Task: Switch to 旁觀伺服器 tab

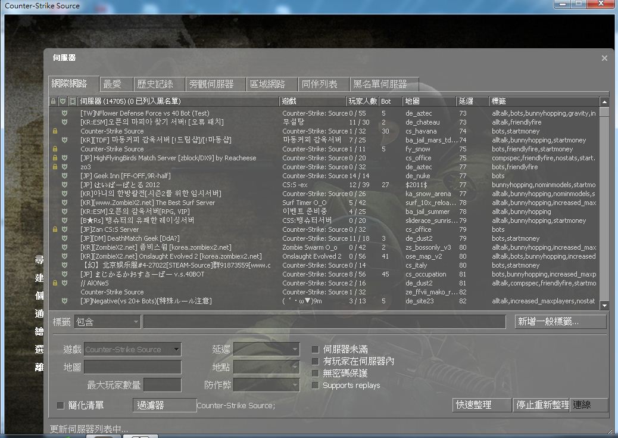Action: [x=216, y=84]
